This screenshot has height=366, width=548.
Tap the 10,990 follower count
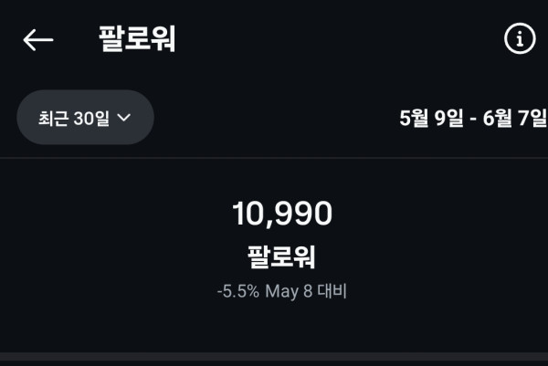pos(282,214)
